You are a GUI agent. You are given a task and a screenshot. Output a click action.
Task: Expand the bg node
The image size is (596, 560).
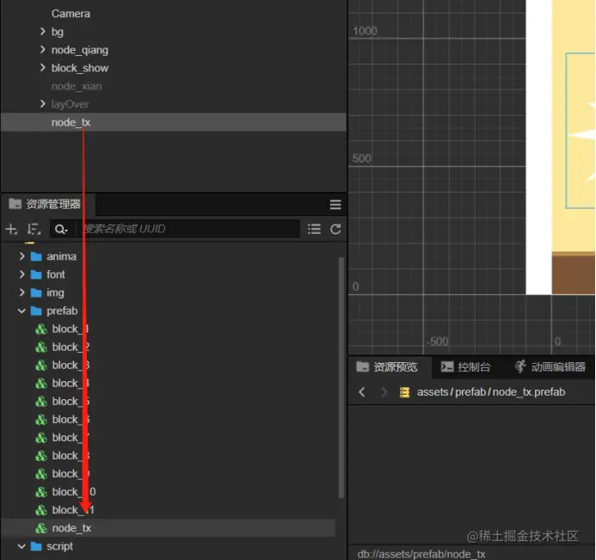pos(43,32)
